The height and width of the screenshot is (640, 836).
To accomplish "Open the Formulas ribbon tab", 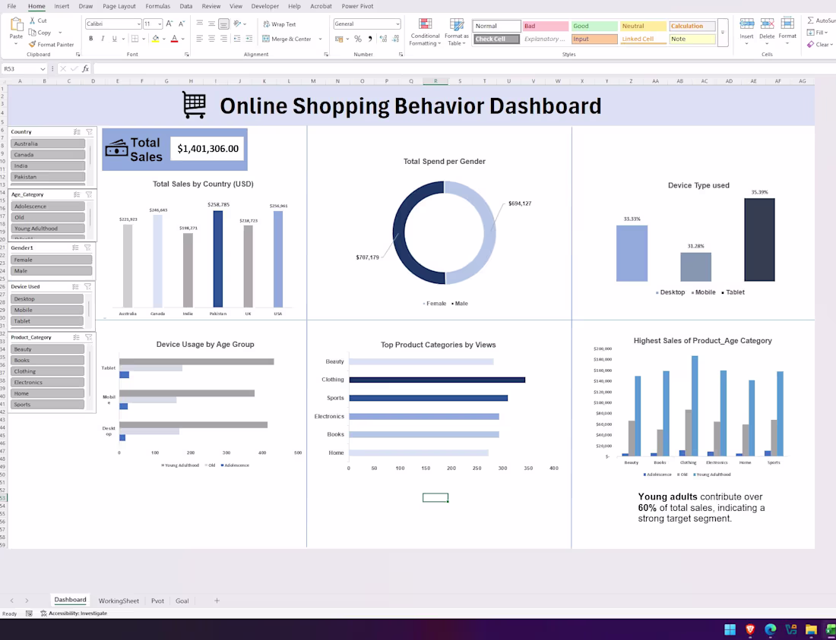I will tap(158, 6).
